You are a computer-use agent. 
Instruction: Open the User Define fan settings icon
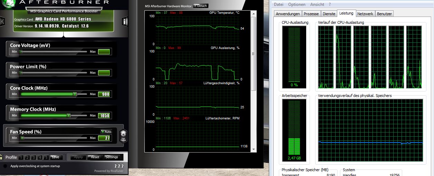123,135
